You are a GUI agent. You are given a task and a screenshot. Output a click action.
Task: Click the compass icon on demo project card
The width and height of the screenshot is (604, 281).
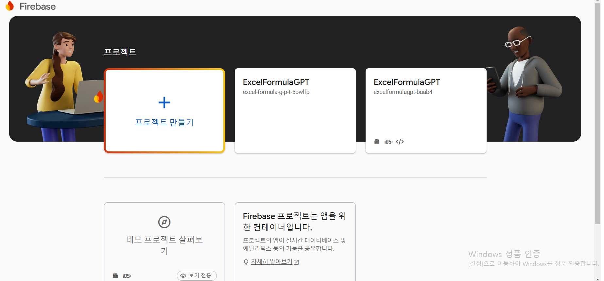pos(164,222)
